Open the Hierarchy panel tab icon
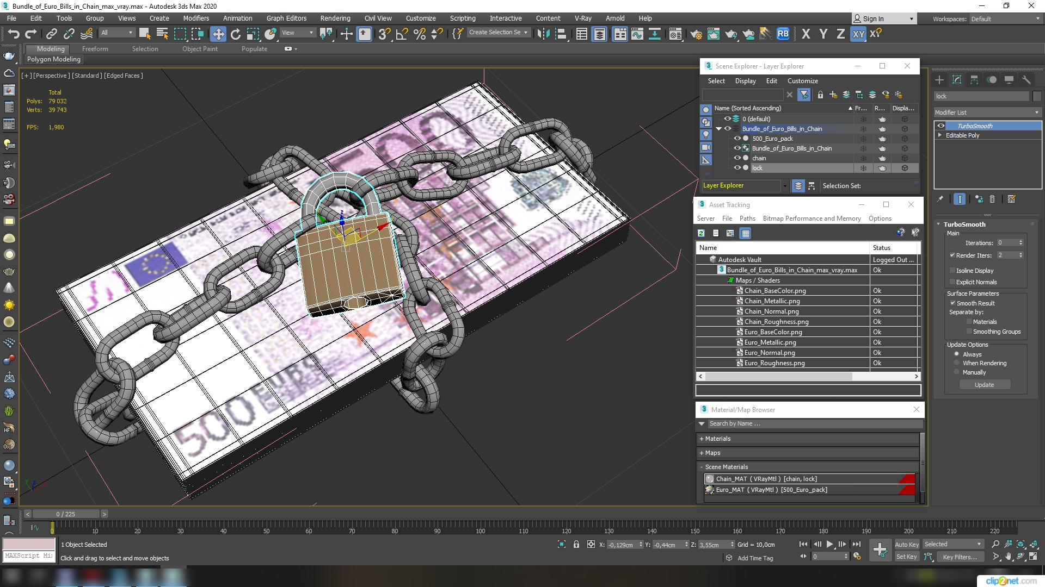 [974, 80]
